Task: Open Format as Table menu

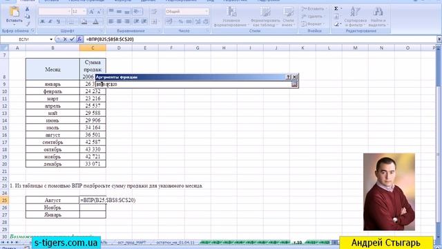Action: [265, 17]
